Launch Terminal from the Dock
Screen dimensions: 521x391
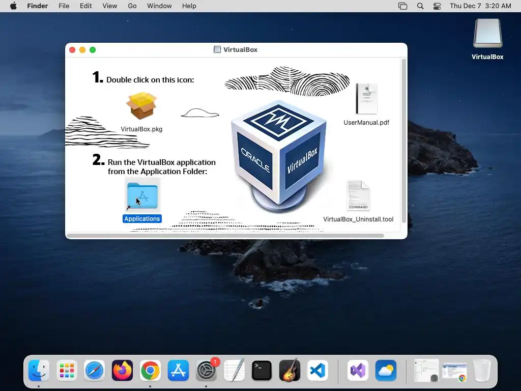click(262, 371)
